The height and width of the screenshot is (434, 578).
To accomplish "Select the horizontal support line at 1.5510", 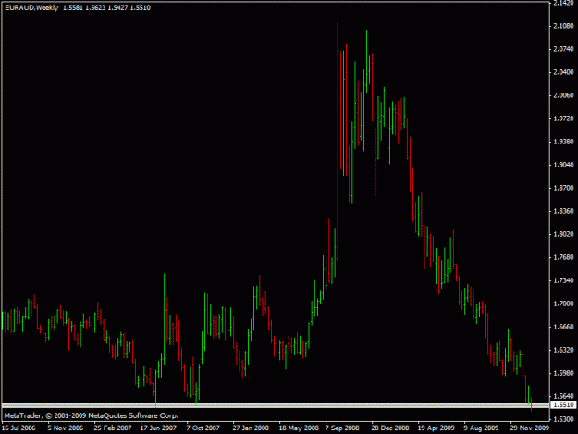I will tap(276, 405).
